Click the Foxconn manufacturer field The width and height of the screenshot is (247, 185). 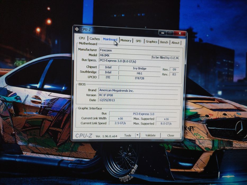pyautogui.click(x=139, y=50)
